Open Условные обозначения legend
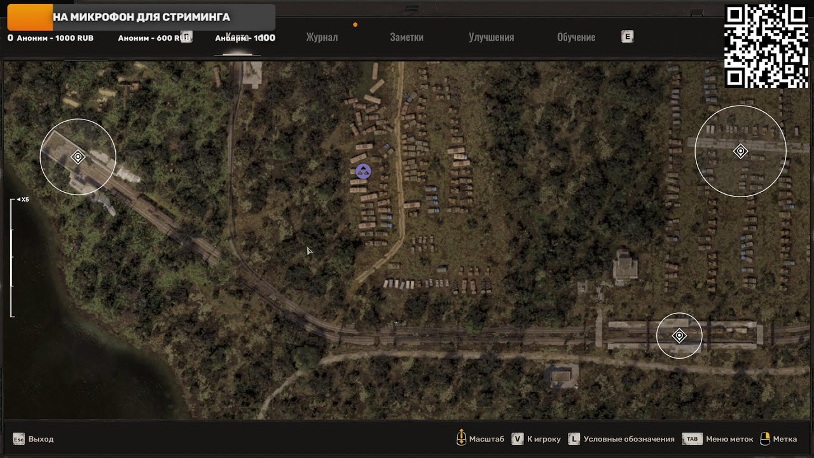Screen dimensions: 814x458 click(x=629, y=439)
